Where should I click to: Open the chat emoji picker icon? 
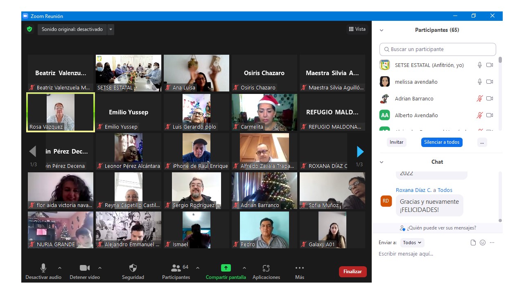pyautogui.click(x=483, y=243)
